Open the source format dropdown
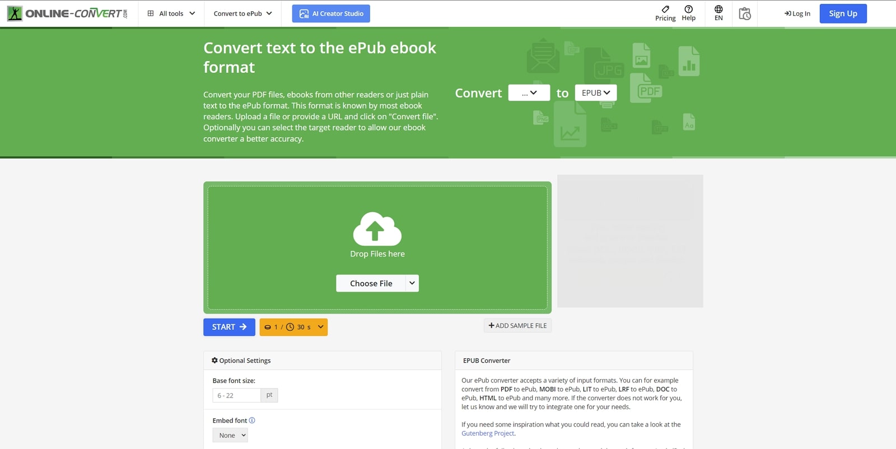The height and width of the screenshot is (449, 896). 529,93
